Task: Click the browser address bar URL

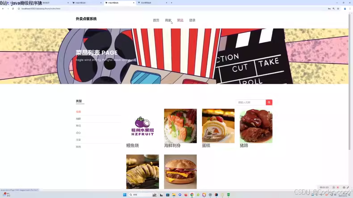Action: [41, 8]
